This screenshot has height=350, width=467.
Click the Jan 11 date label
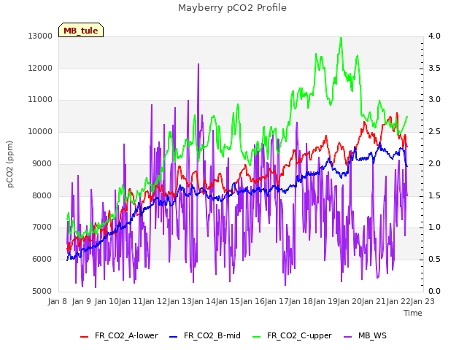[131, 301]
